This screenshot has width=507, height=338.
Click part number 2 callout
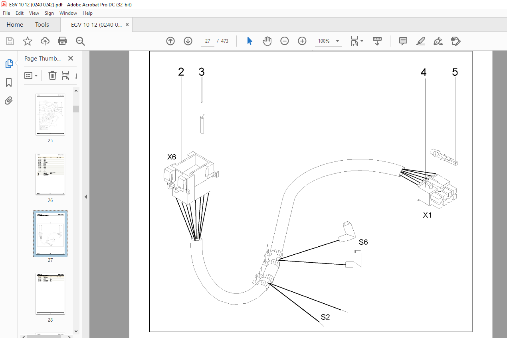tap(181, 72)
